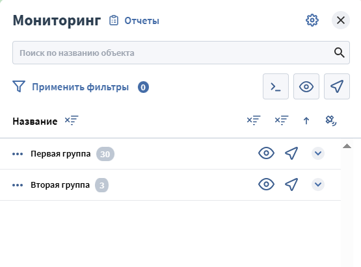The image size is (361, 267).
Task: Click the Первая группа count badge 30
Action: 105,154
